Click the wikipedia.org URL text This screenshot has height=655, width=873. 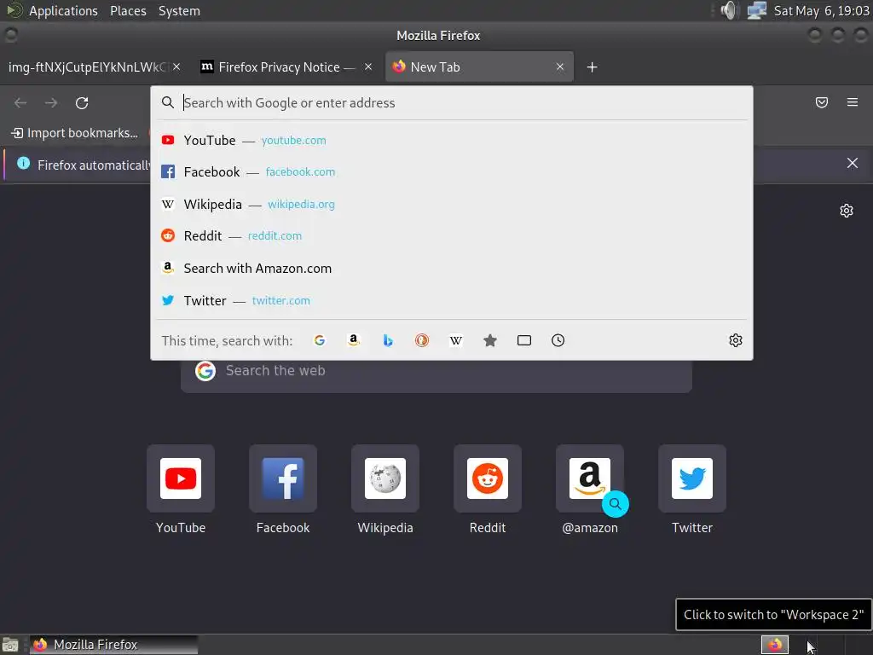click(301, 205)
